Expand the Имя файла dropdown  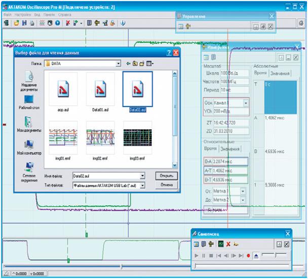coord(143,176)
